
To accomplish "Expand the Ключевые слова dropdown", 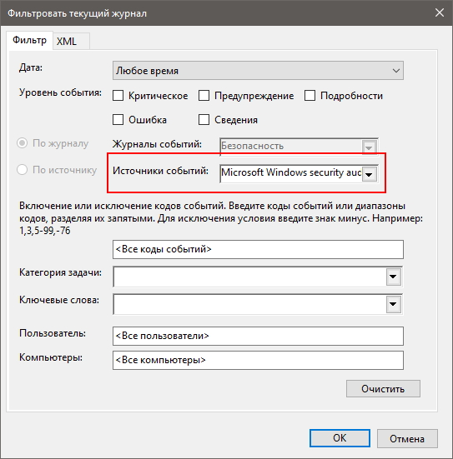I will click(x=393, y=304).
